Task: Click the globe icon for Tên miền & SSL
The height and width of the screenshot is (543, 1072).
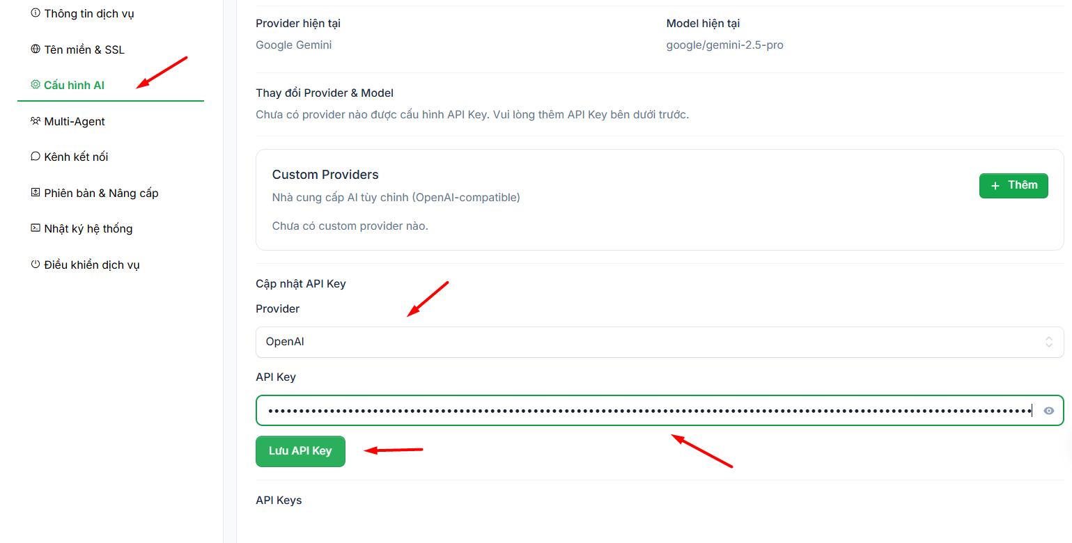Action: [36, 49]
